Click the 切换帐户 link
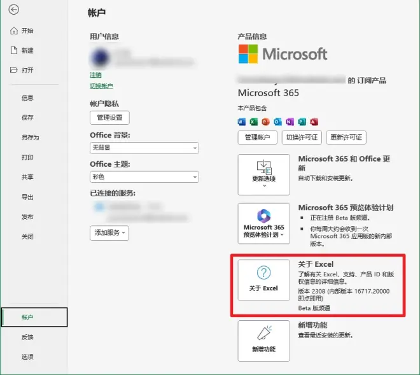 point(101,86)
